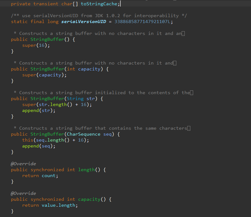Click the toStringCache field name
251x217 pixels.
99,4
